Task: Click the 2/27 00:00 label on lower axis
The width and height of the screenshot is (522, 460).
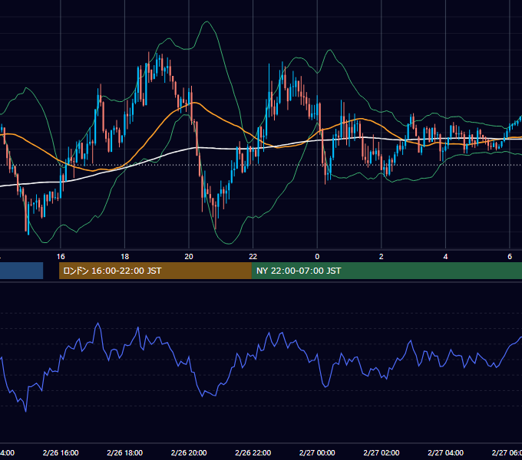Action: (x=317, y=452)
